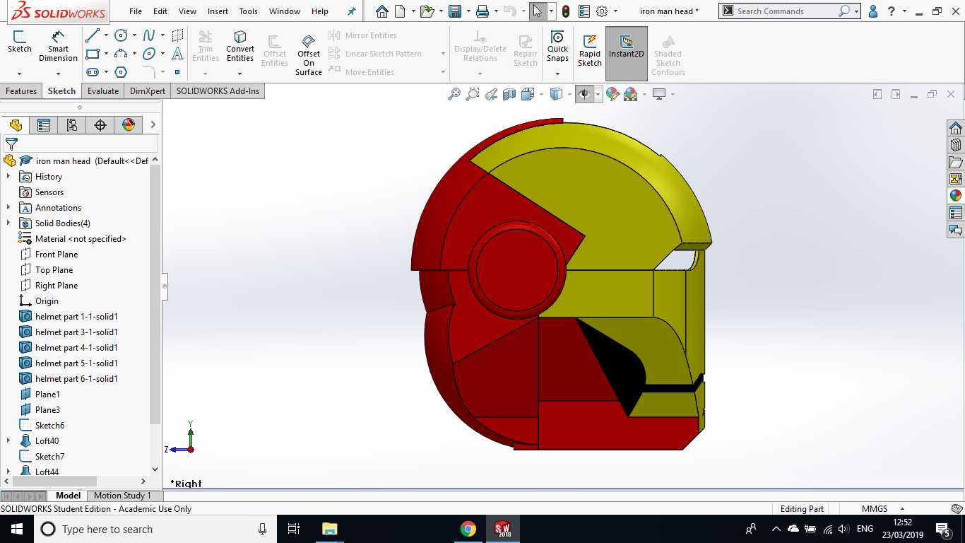Image resolution: width=965 pixels, height=543 pixels.
Task: Click the Previous View icon
Action: pyautogui.click(x=491, y=94)
